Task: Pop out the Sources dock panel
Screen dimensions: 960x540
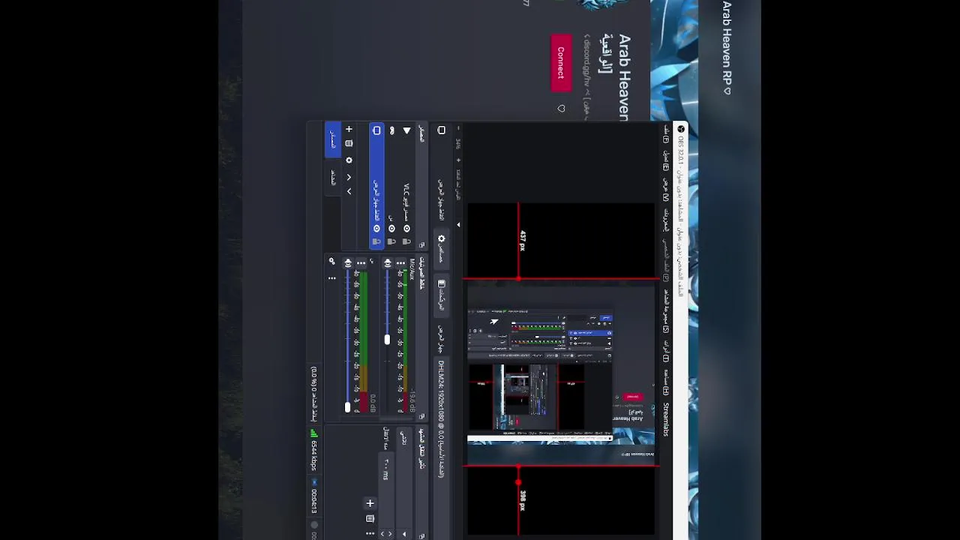Action: [421, 244]
